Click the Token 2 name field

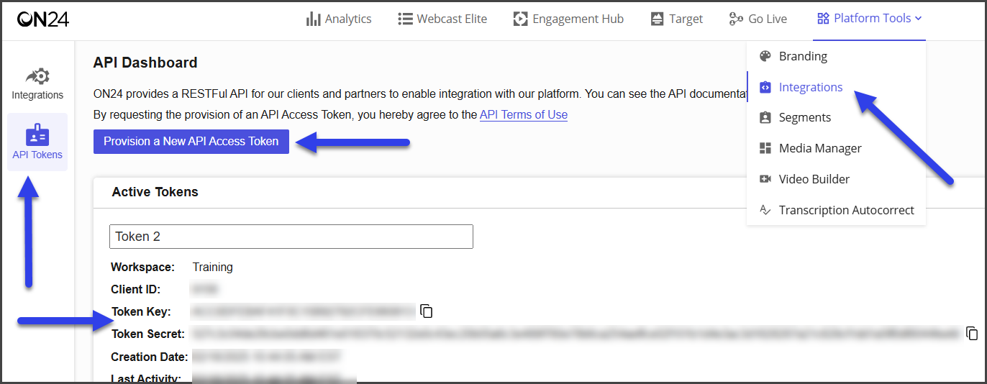pyautogui.click(x=291, y=237)
